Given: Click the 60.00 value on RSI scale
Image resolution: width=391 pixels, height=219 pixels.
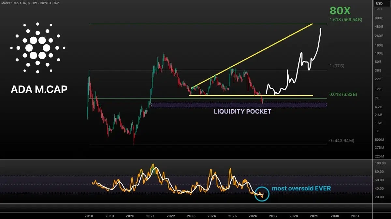Looking at the screenshot, I should (380, 180).
